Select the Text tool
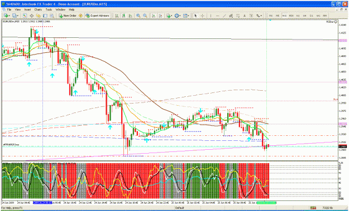Viewport: 349px width, 211px height. click(245, 16)
